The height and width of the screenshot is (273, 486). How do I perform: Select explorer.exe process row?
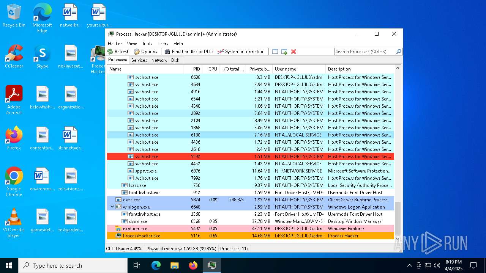(x=251, y=229)
